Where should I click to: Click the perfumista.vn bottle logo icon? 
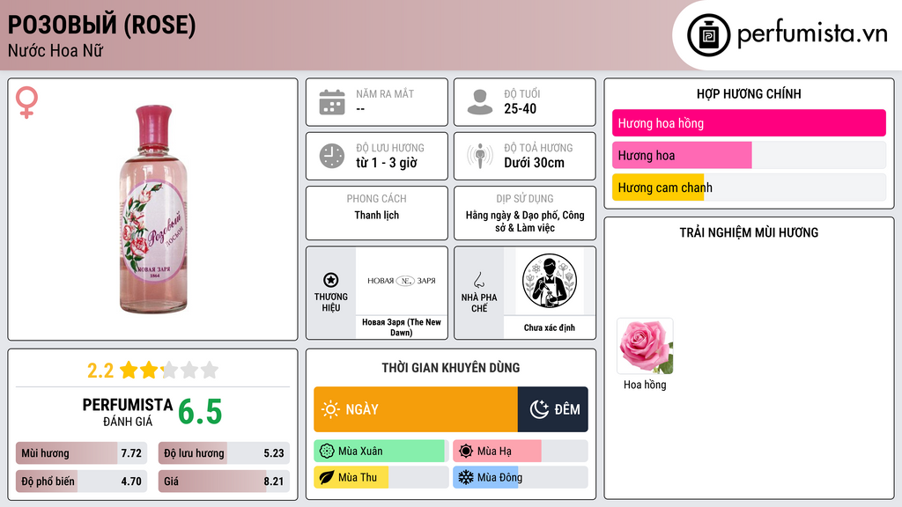pyautogui.click(x=708, y=35)
